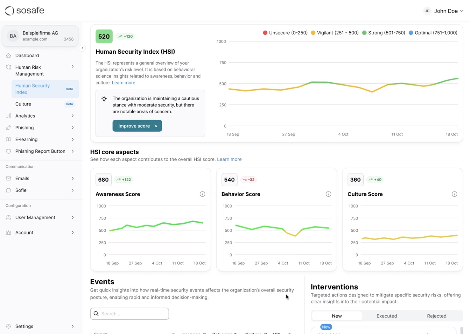The height and width of the screenshot is (334, 470).
Task: Open Learn more link in HSI description
Action: coord(123,83)
